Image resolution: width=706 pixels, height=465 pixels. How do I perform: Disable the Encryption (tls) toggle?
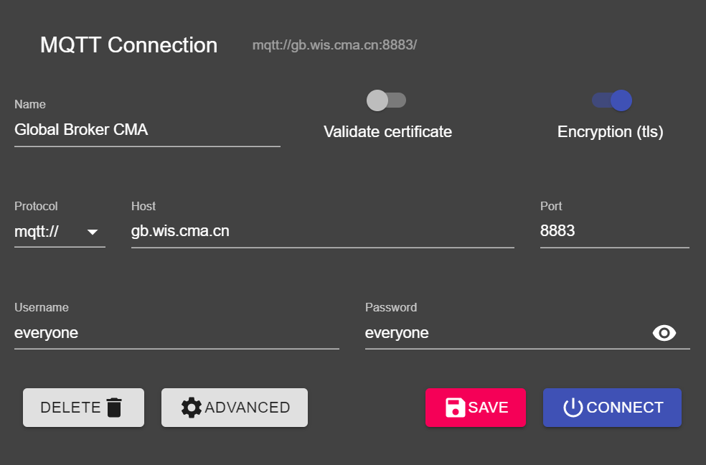pyautogui.click(x=611, y=100)
